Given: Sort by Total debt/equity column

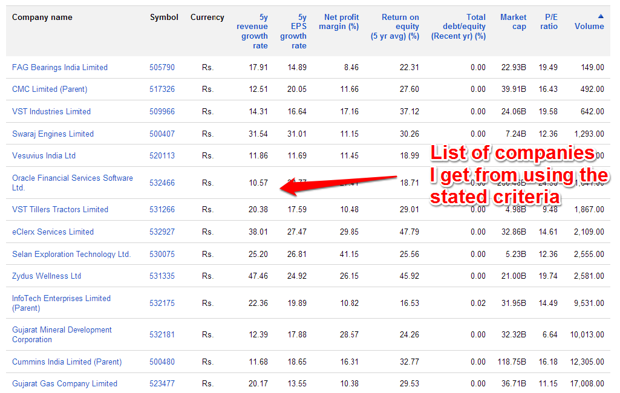Looking at the screenshot, I should click(458, 27).
